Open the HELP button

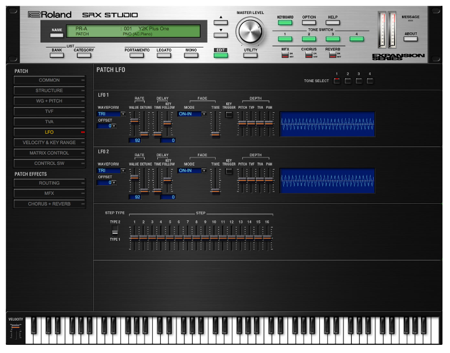333,23
